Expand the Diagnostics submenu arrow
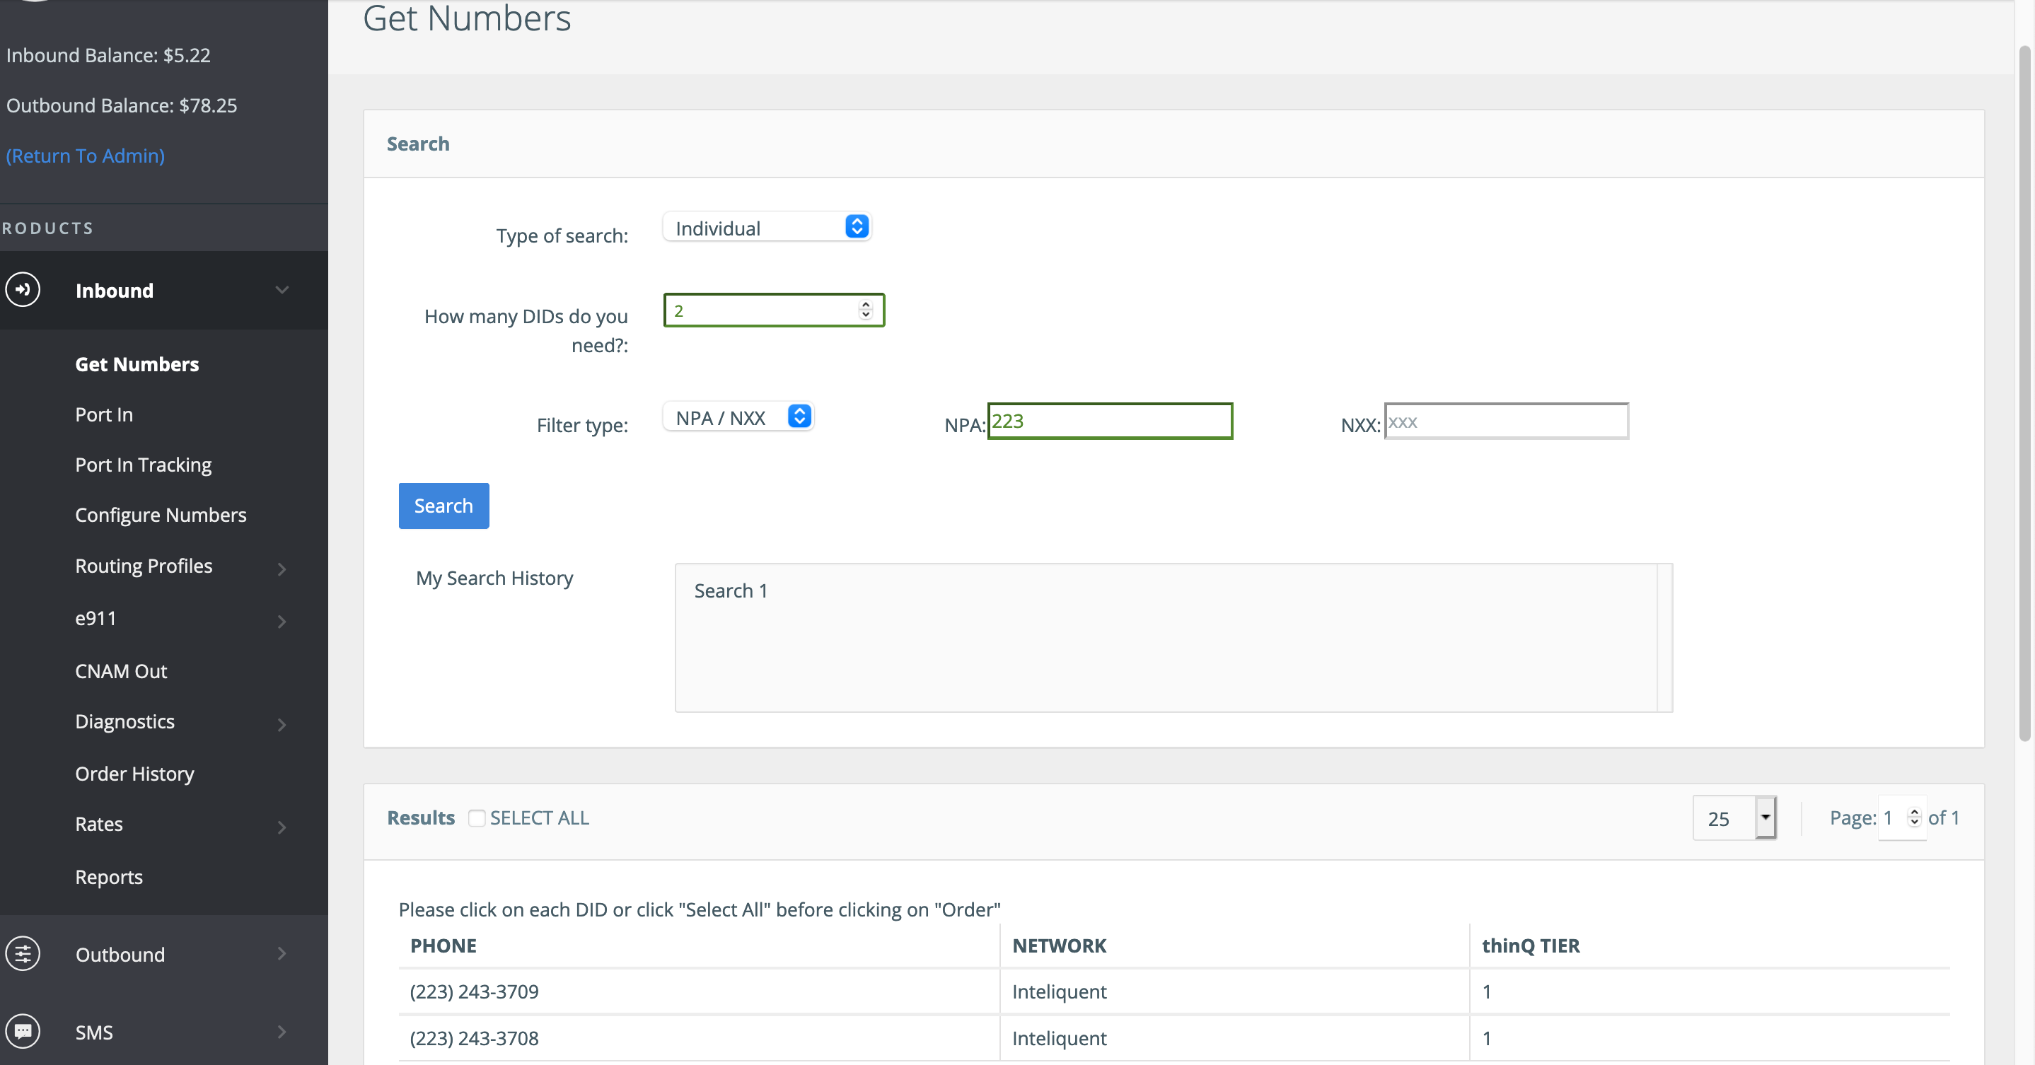 [282, 724]
